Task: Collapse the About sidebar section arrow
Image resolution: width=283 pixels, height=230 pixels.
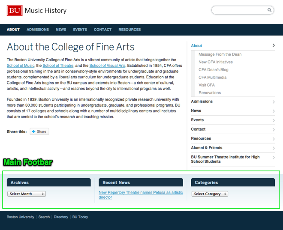Action: tap(274, 45)
